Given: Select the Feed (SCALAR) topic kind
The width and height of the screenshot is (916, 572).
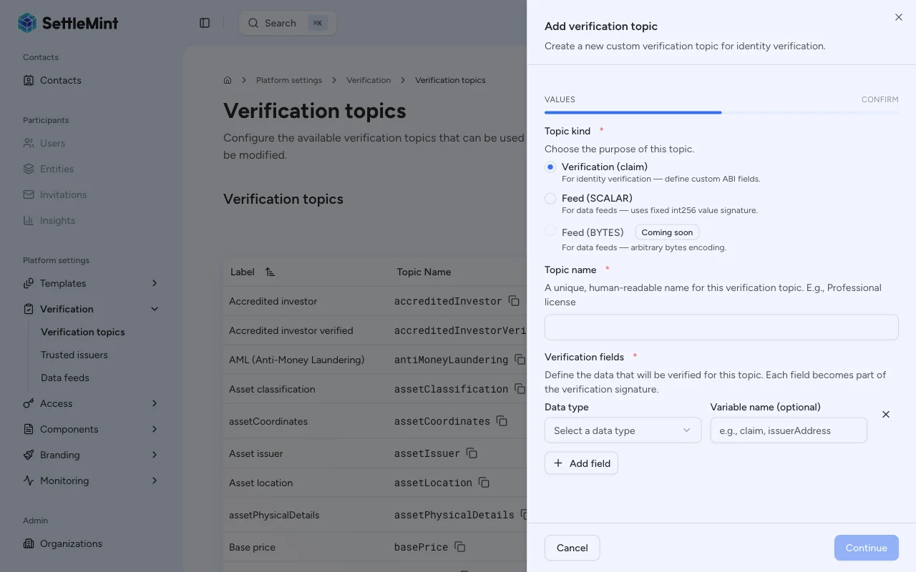Looking at the screenshot, I should [x=550, y=198].
